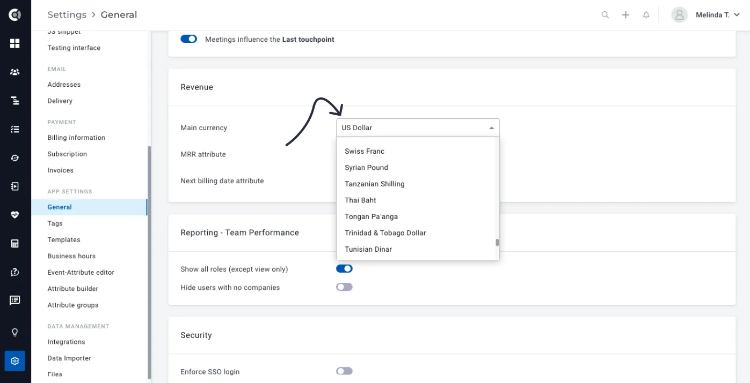The image size is (750, 383).
Task: Go to Integrations under Data Management
Action: click(66, 342)
